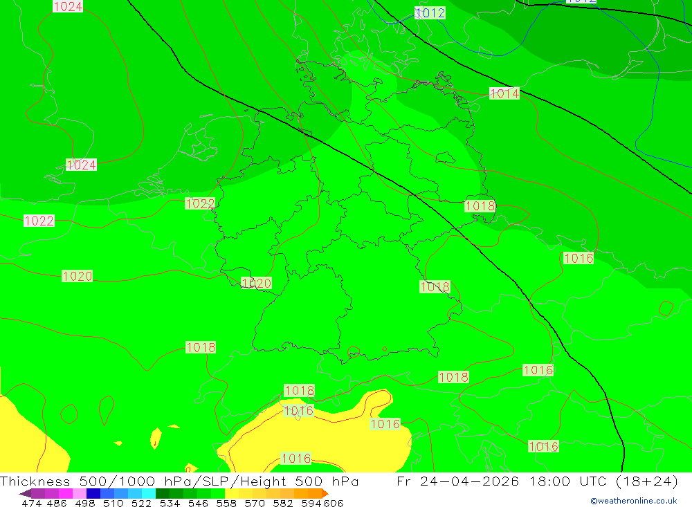The height and width of the screenshot is (507, 692).
Task: Select the cyan legend swatch above 522
Action: pos(149,493)
